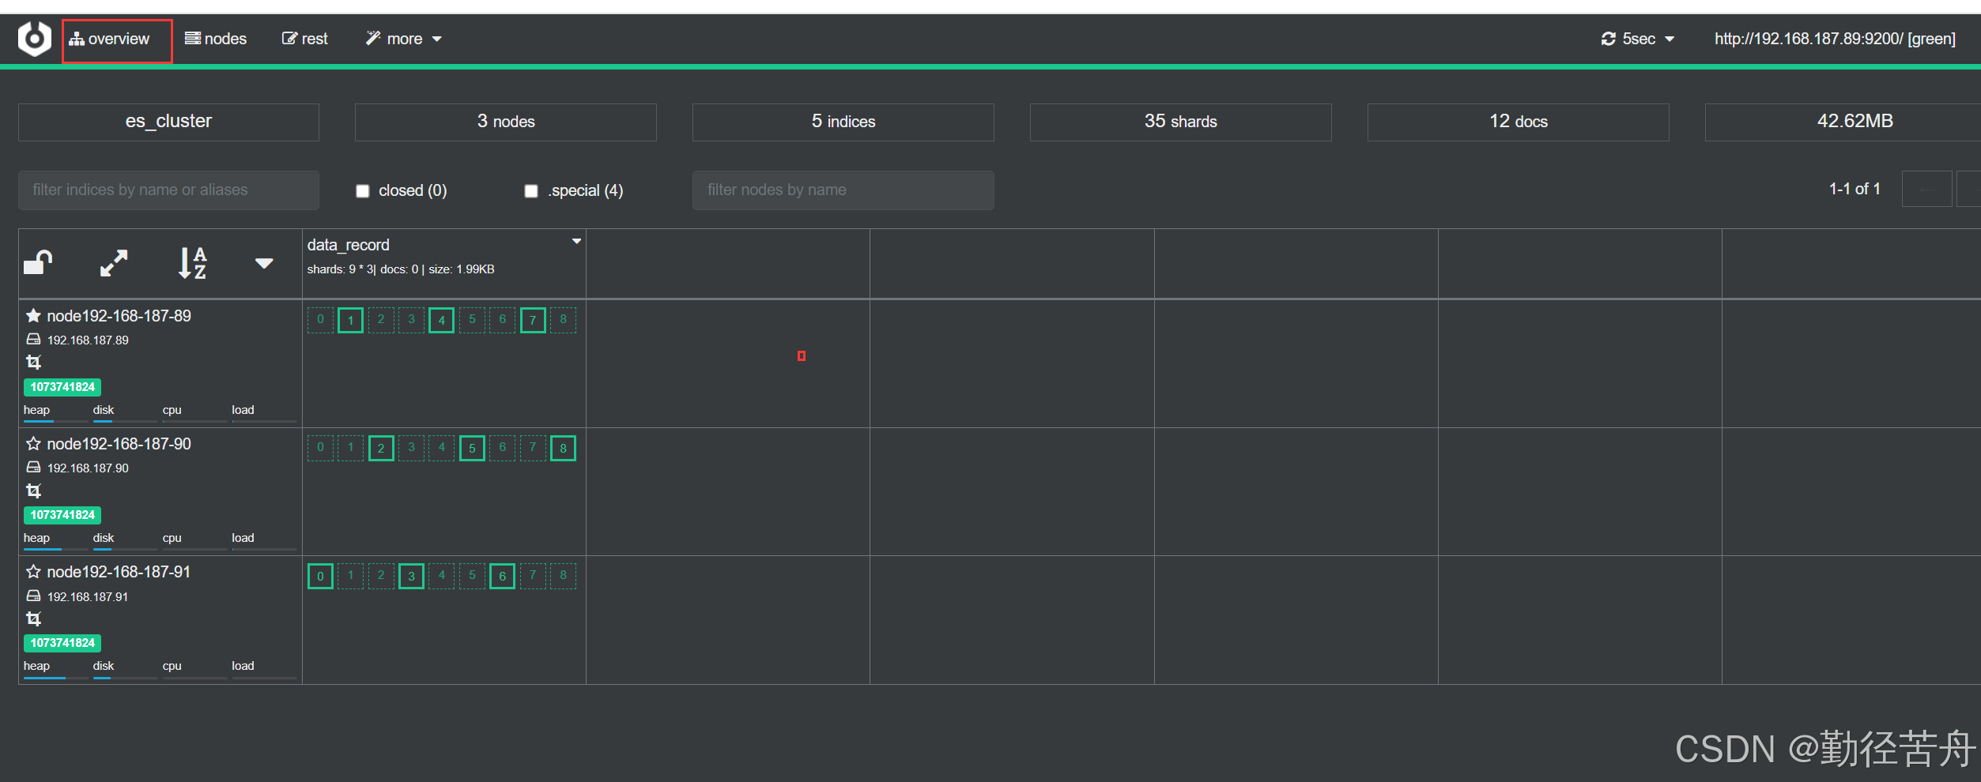Select primary shard 4 on node192-168-187-89
This screenshot has height=782, width=1981.
tap(442, 320)
